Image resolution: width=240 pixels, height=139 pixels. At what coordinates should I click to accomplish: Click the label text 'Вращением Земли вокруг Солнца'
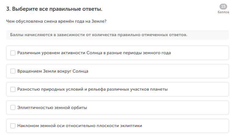[53, 71]
